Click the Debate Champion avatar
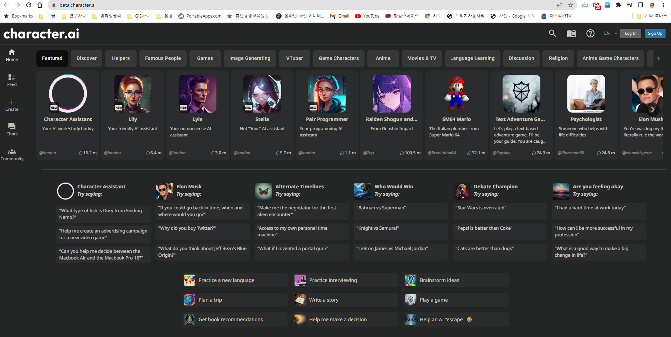The height and width of the screenshot is (337, 671). [x=462, y=191]
